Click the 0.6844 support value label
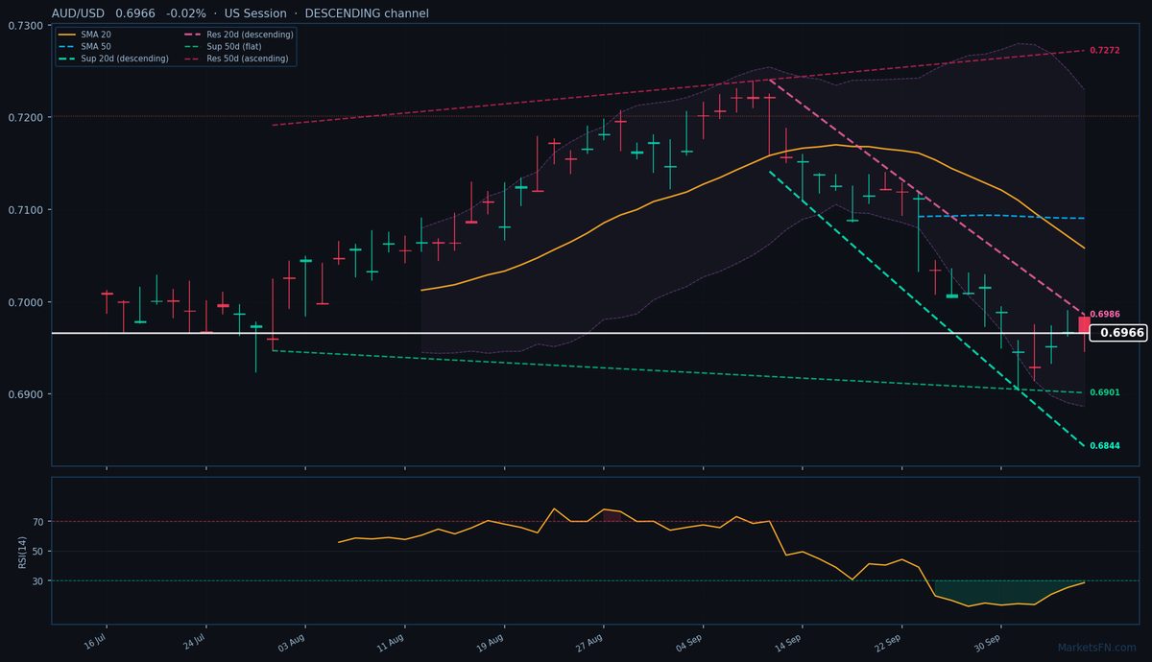 click(1105, 445)
